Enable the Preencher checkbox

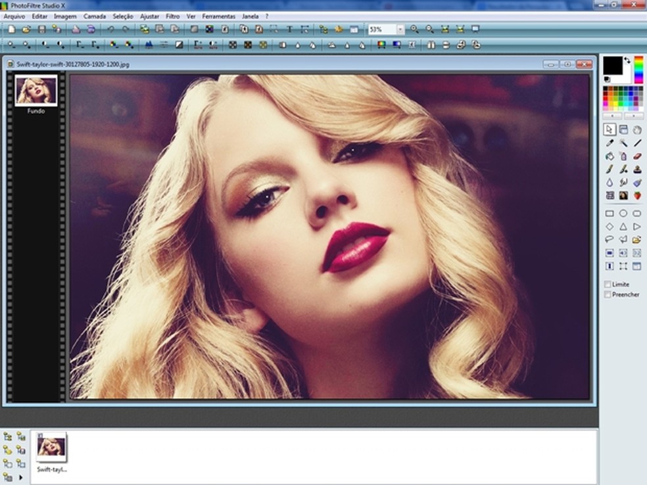608,294
